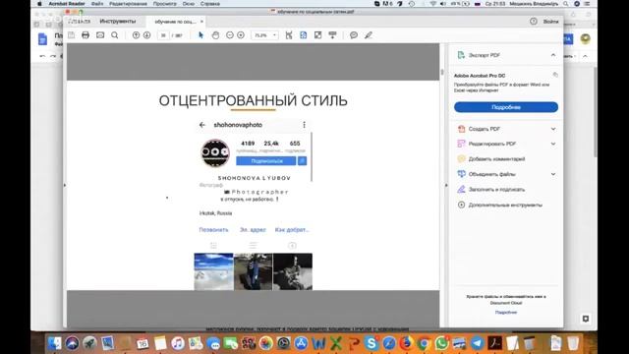Open Wi-Fi status in menu bar
This screenshot has width=629, height=354.
tap(432, 4)
